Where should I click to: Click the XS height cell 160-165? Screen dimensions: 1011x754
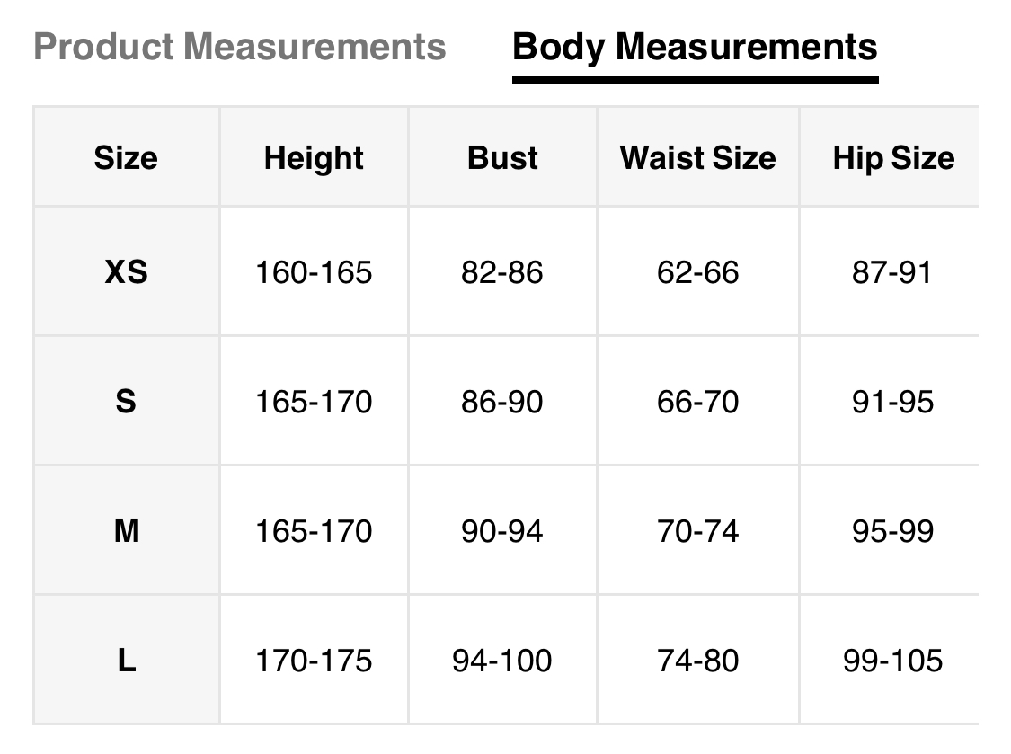click(x=314, y=271)
